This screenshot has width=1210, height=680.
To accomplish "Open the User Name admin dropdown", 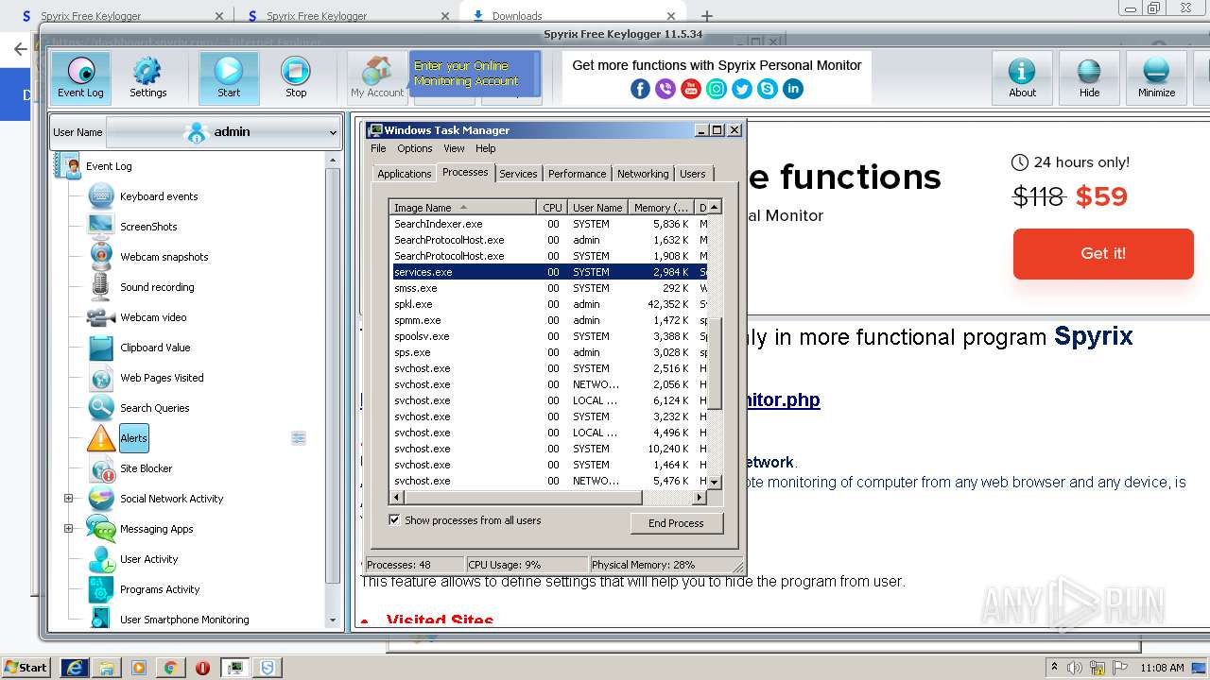I will click(x=223, y=132).
